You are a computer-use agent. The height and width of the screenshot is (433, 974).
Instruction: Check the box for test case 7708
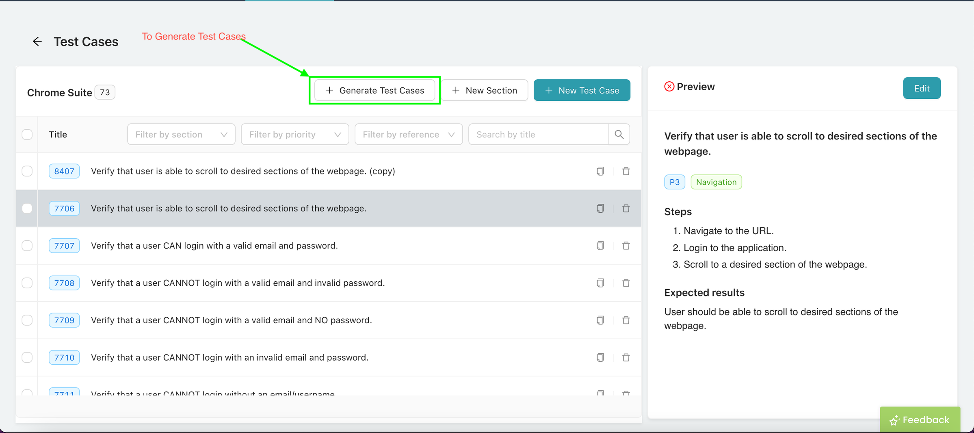coord(27,283)
